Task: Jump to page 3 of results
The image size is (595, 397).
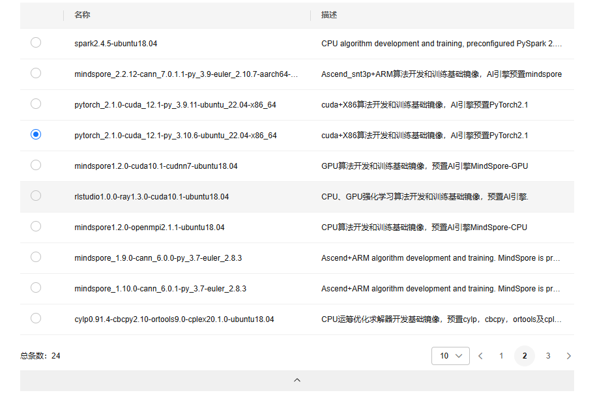Action: [x=548, y=356]
